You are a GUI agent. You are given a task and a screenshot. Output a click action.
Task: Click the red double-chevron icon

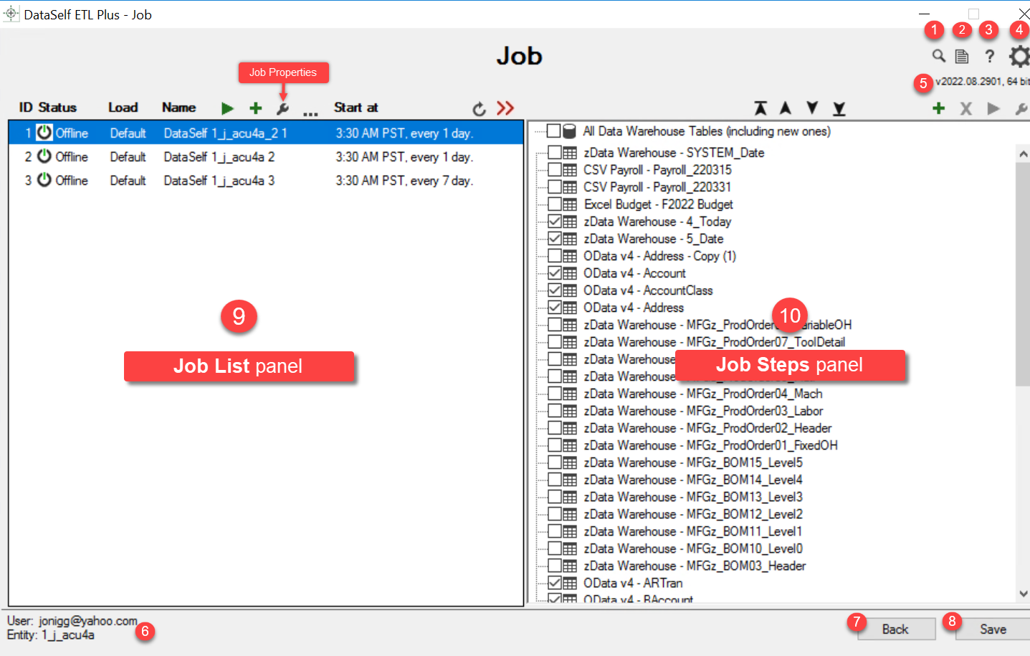point(505,108)
